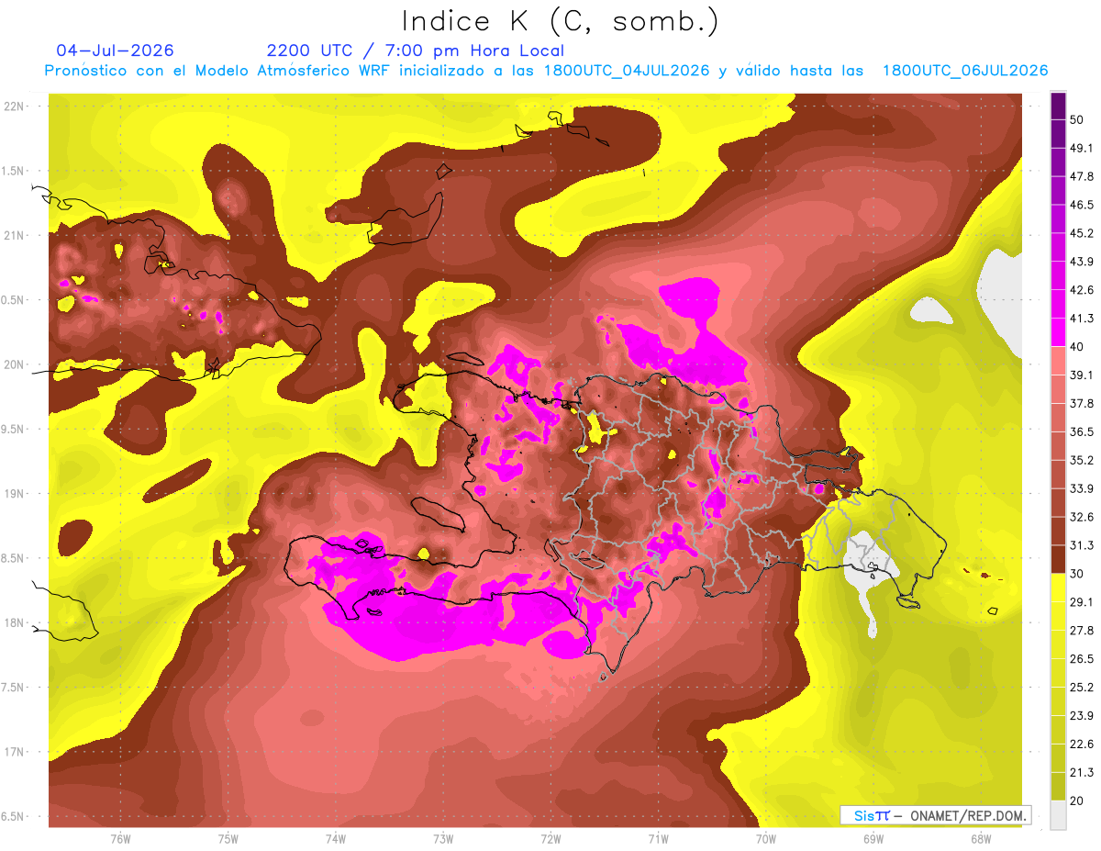Click the legend value "25.2"
The image size is (1101, 851).
(x=1082, y=687)
